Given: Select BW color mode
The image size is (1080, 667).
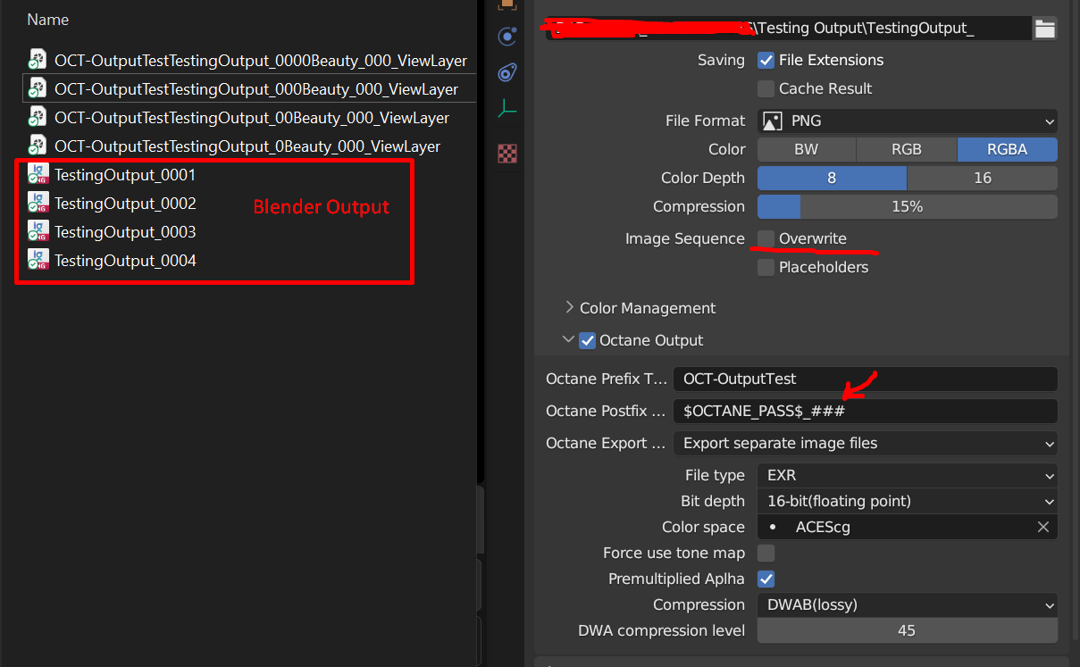Looking at the screenshot, I should tap(807, 149).
